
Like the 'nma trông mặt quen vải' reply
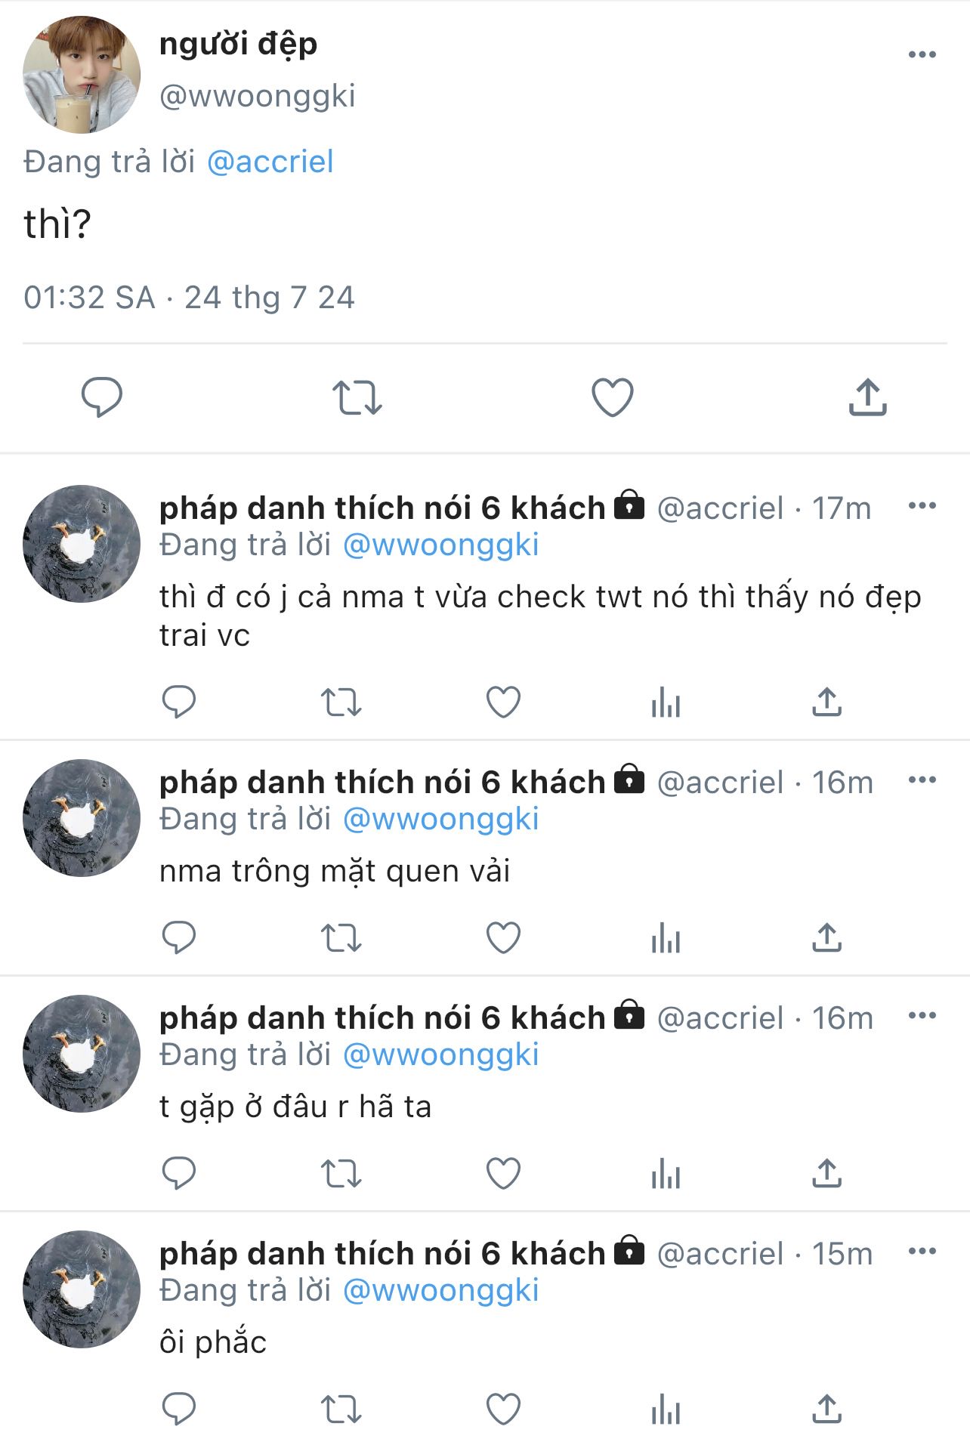click(x=503, y=938)
